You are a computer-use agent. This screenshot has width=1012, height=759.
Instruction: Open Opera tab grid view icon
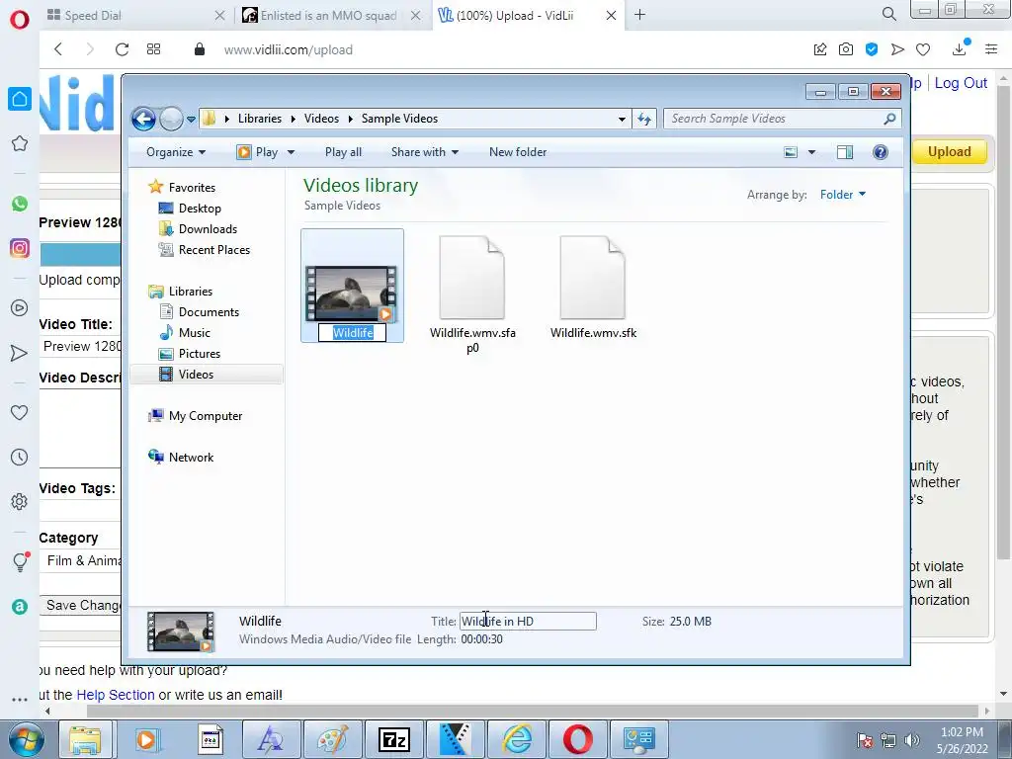pos(153,49)
